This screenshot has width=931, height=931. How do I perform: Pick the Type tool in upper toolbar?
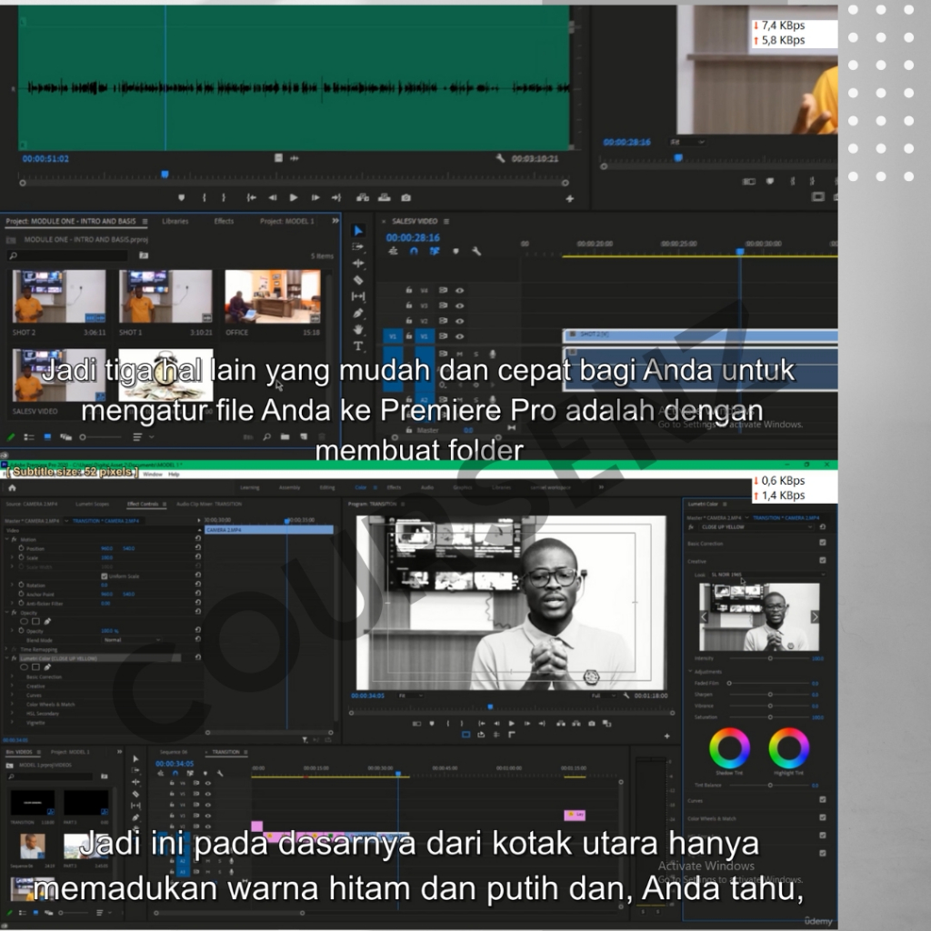click(x=358, y=346)
